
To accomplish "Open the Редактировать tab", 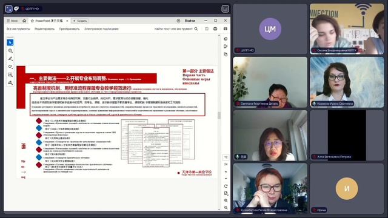I will [x=44, y=29].
